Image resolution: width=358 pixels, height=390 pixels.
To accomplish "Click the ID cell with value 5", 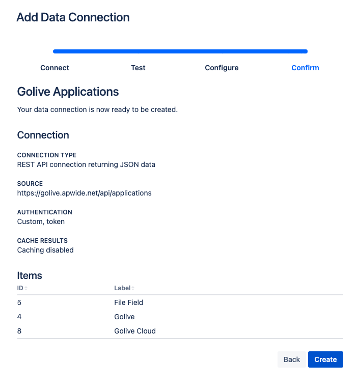I will click(x=19, y=302).
